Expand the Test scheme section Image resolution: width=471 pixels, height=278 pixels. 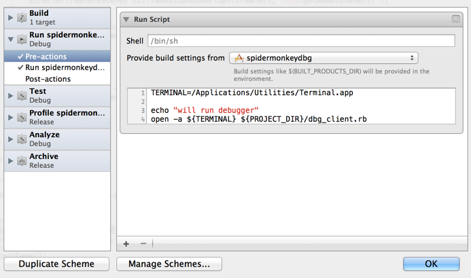[10, 96]
